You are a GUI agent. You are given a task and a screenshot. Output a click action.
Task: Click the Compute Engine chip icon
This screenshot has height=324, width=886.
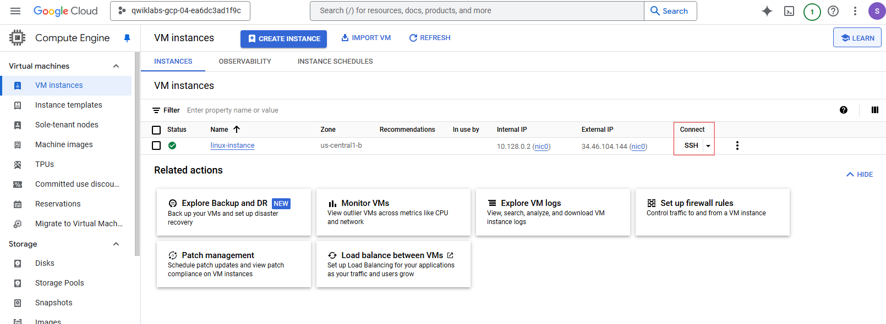point(18,37)
